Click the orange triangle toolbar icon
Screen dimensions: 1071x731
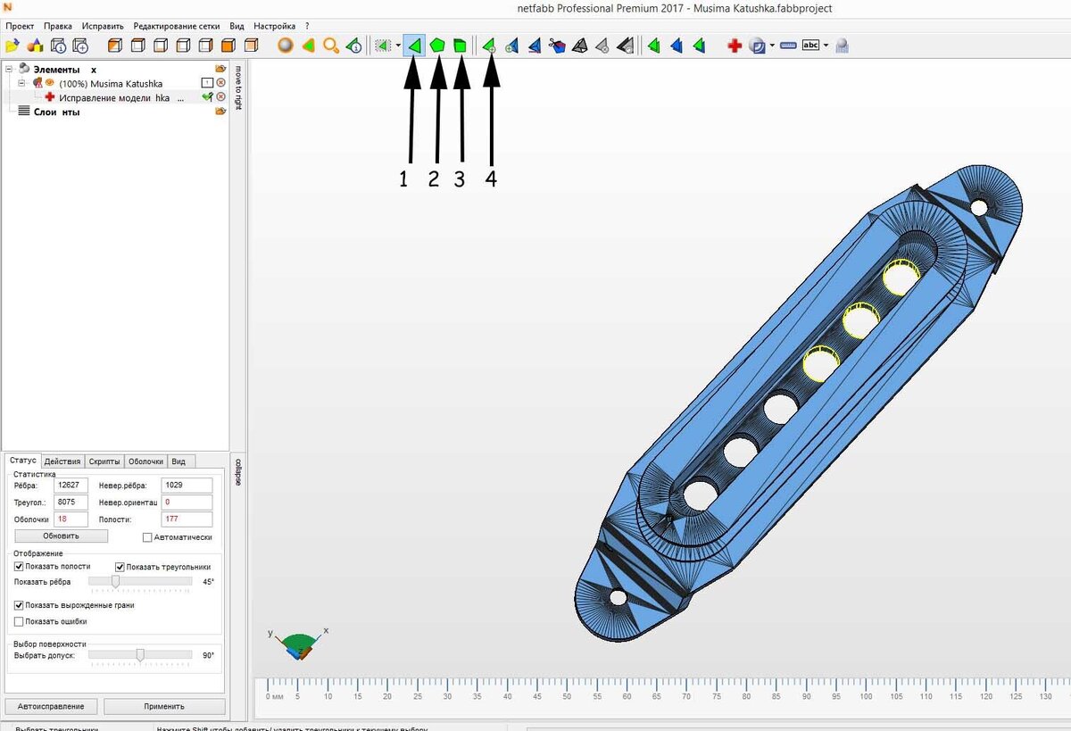click(308, 46)
